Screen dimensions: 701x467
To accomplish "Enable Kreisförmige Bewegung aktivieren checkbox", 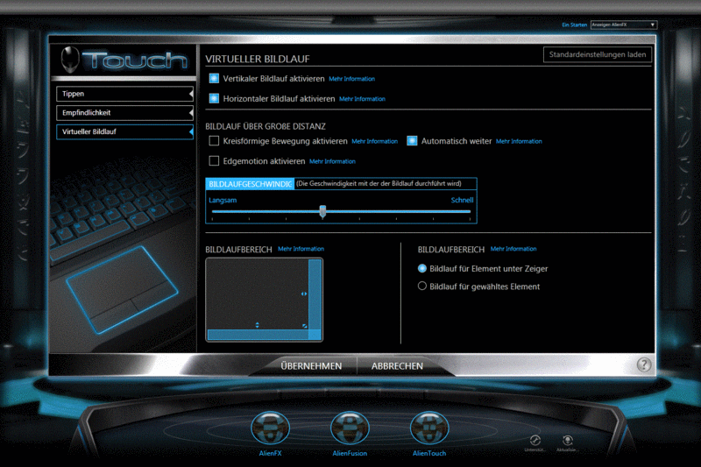I will pyautogui.click(x=214, y=141).
